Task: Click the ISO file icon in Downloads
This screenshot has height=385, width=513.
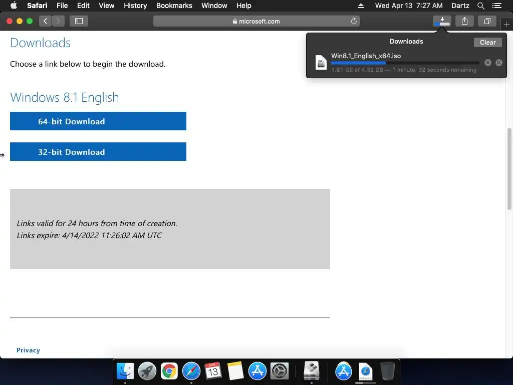Action: [x=321, y=62]
